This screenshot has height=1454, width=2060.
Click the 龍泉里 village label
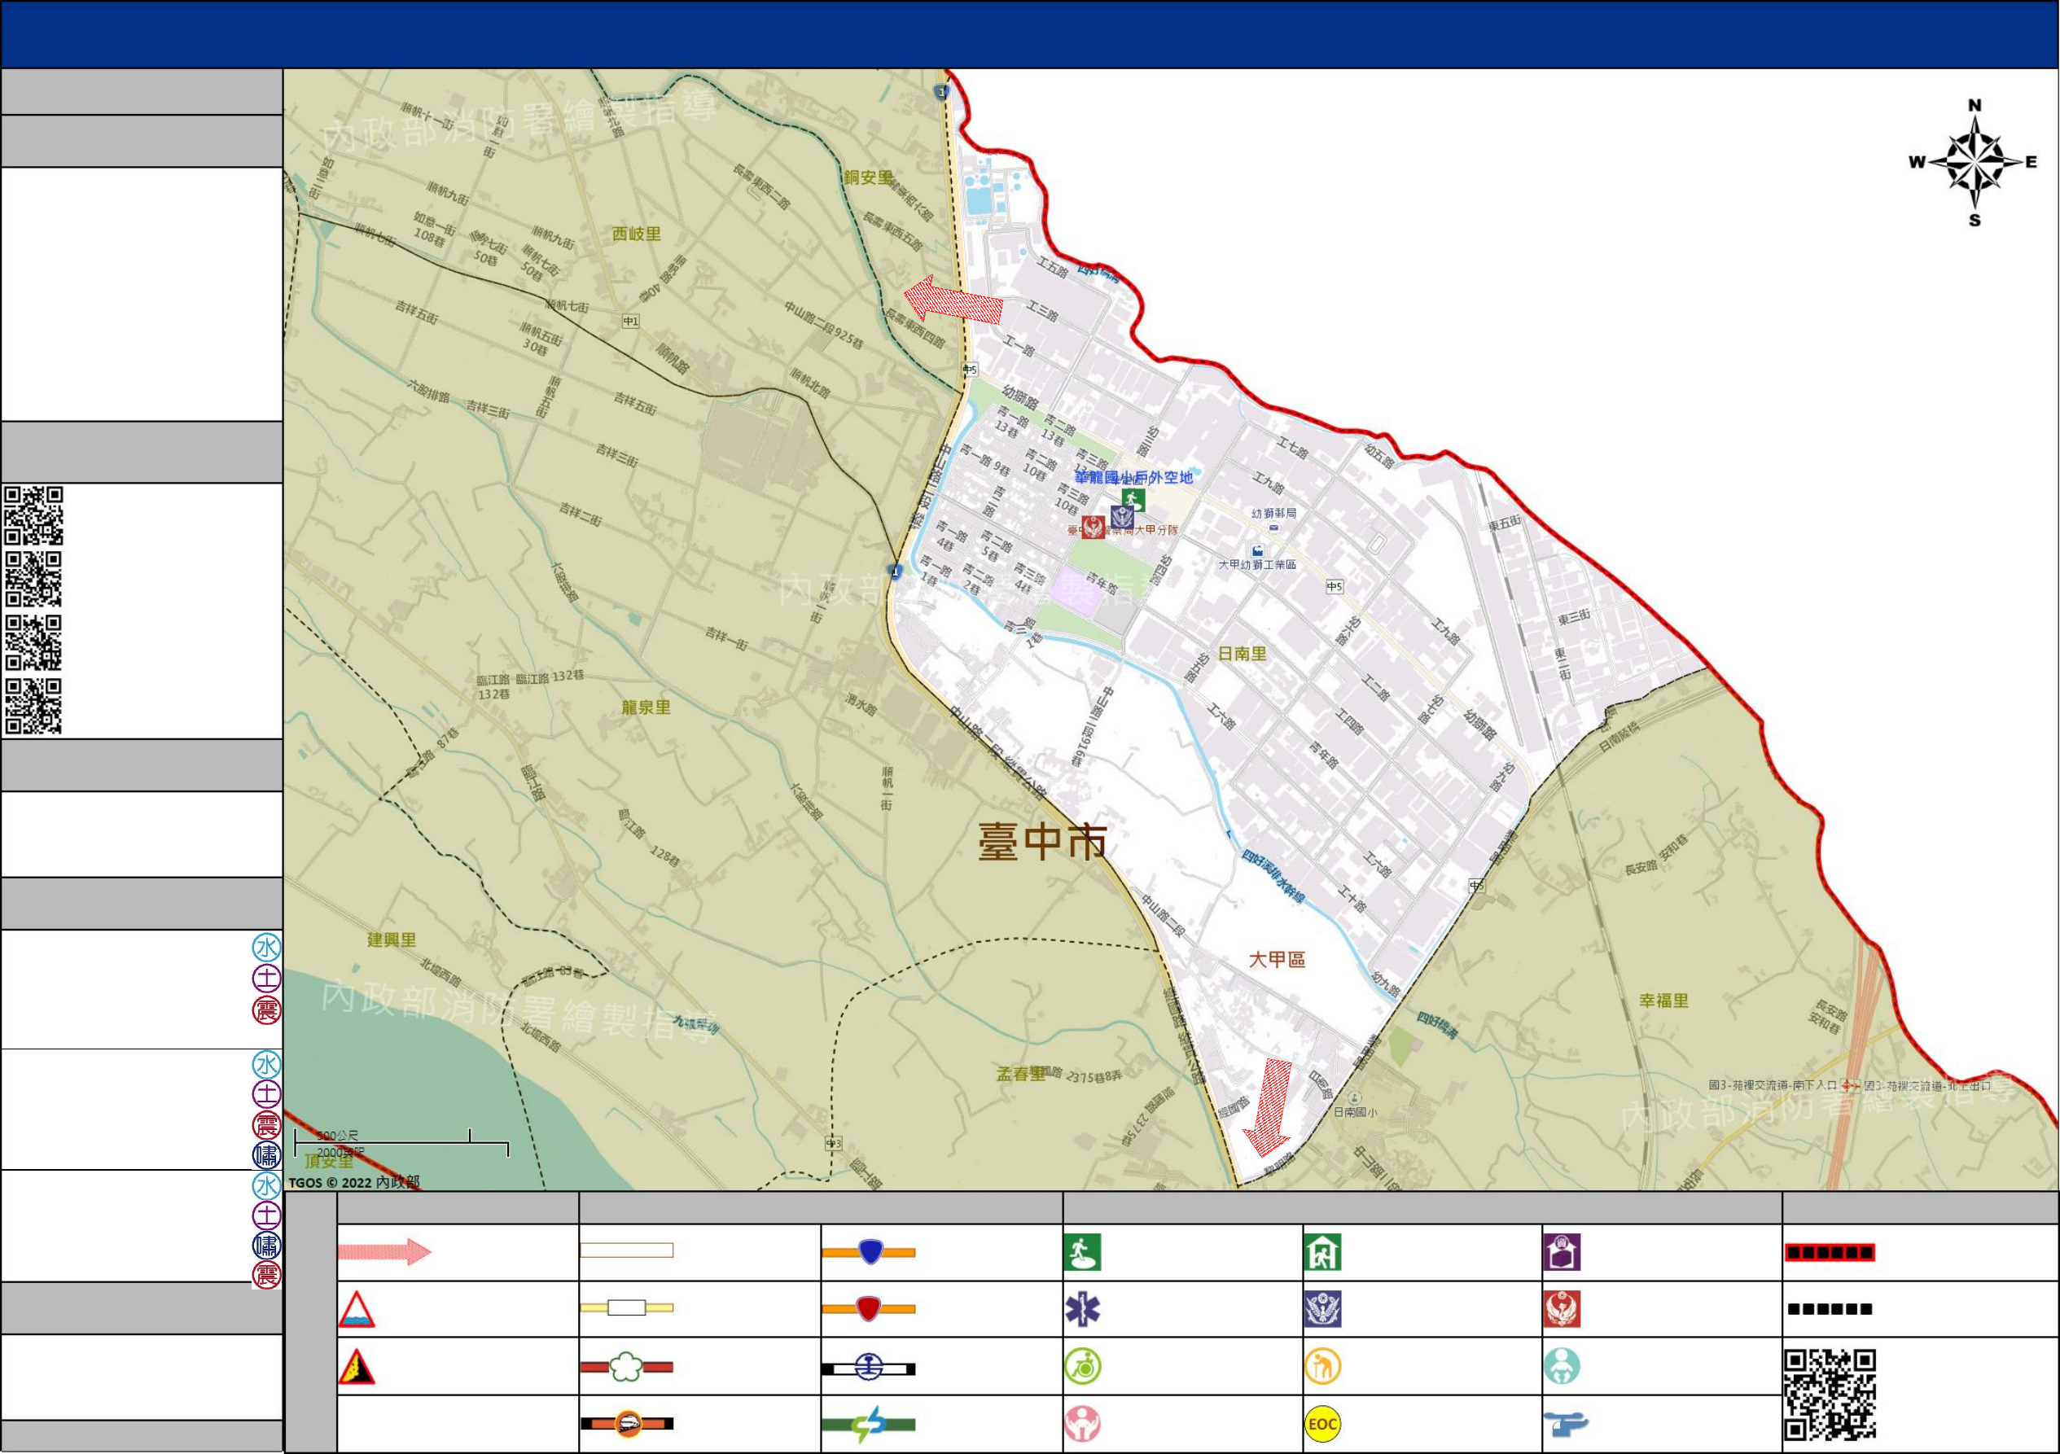(x=646, y=707)
